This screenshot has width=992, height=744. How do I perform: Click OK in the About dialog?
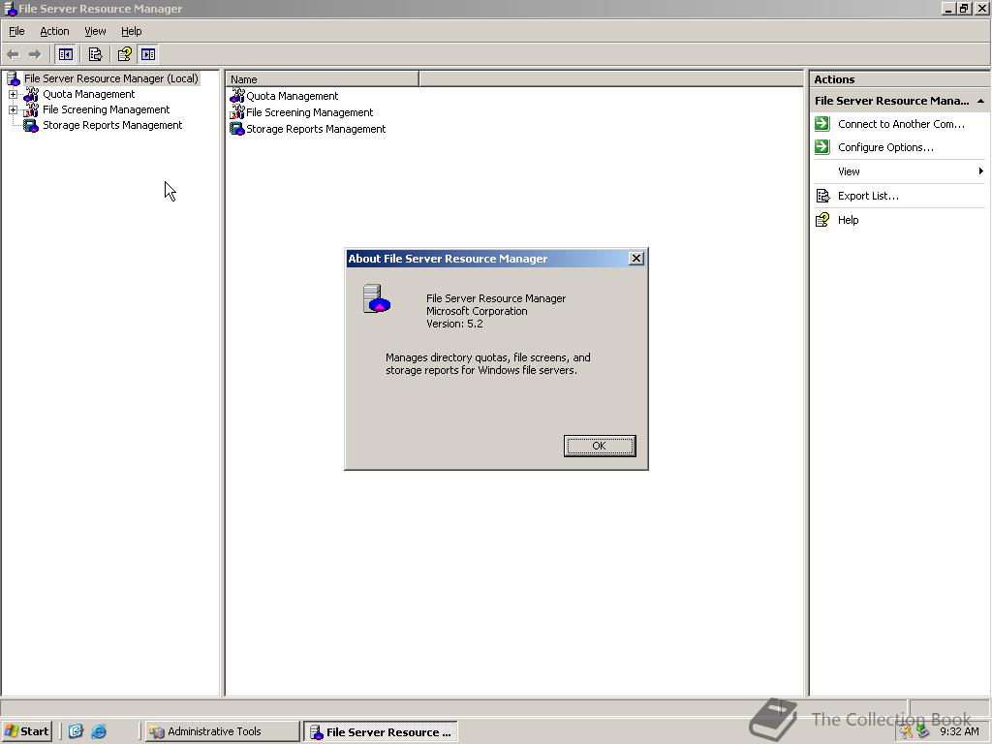(599, 446)
